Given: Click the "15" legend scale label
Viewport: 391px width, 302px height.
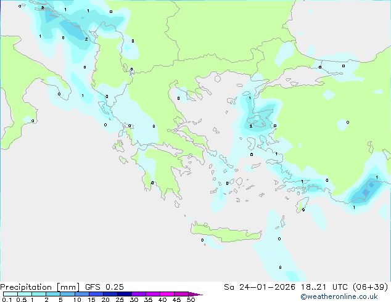Looking at the screenshot, I should pos(91,300).
